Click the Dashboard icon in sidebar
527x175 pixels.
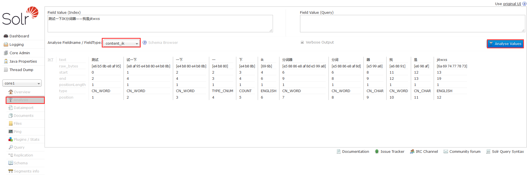click(6, 36)
